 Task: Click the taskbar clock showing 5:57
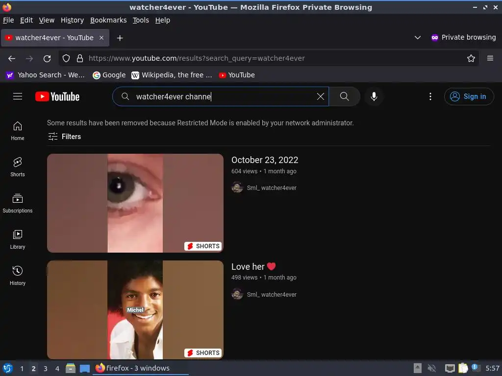point(492,368)
